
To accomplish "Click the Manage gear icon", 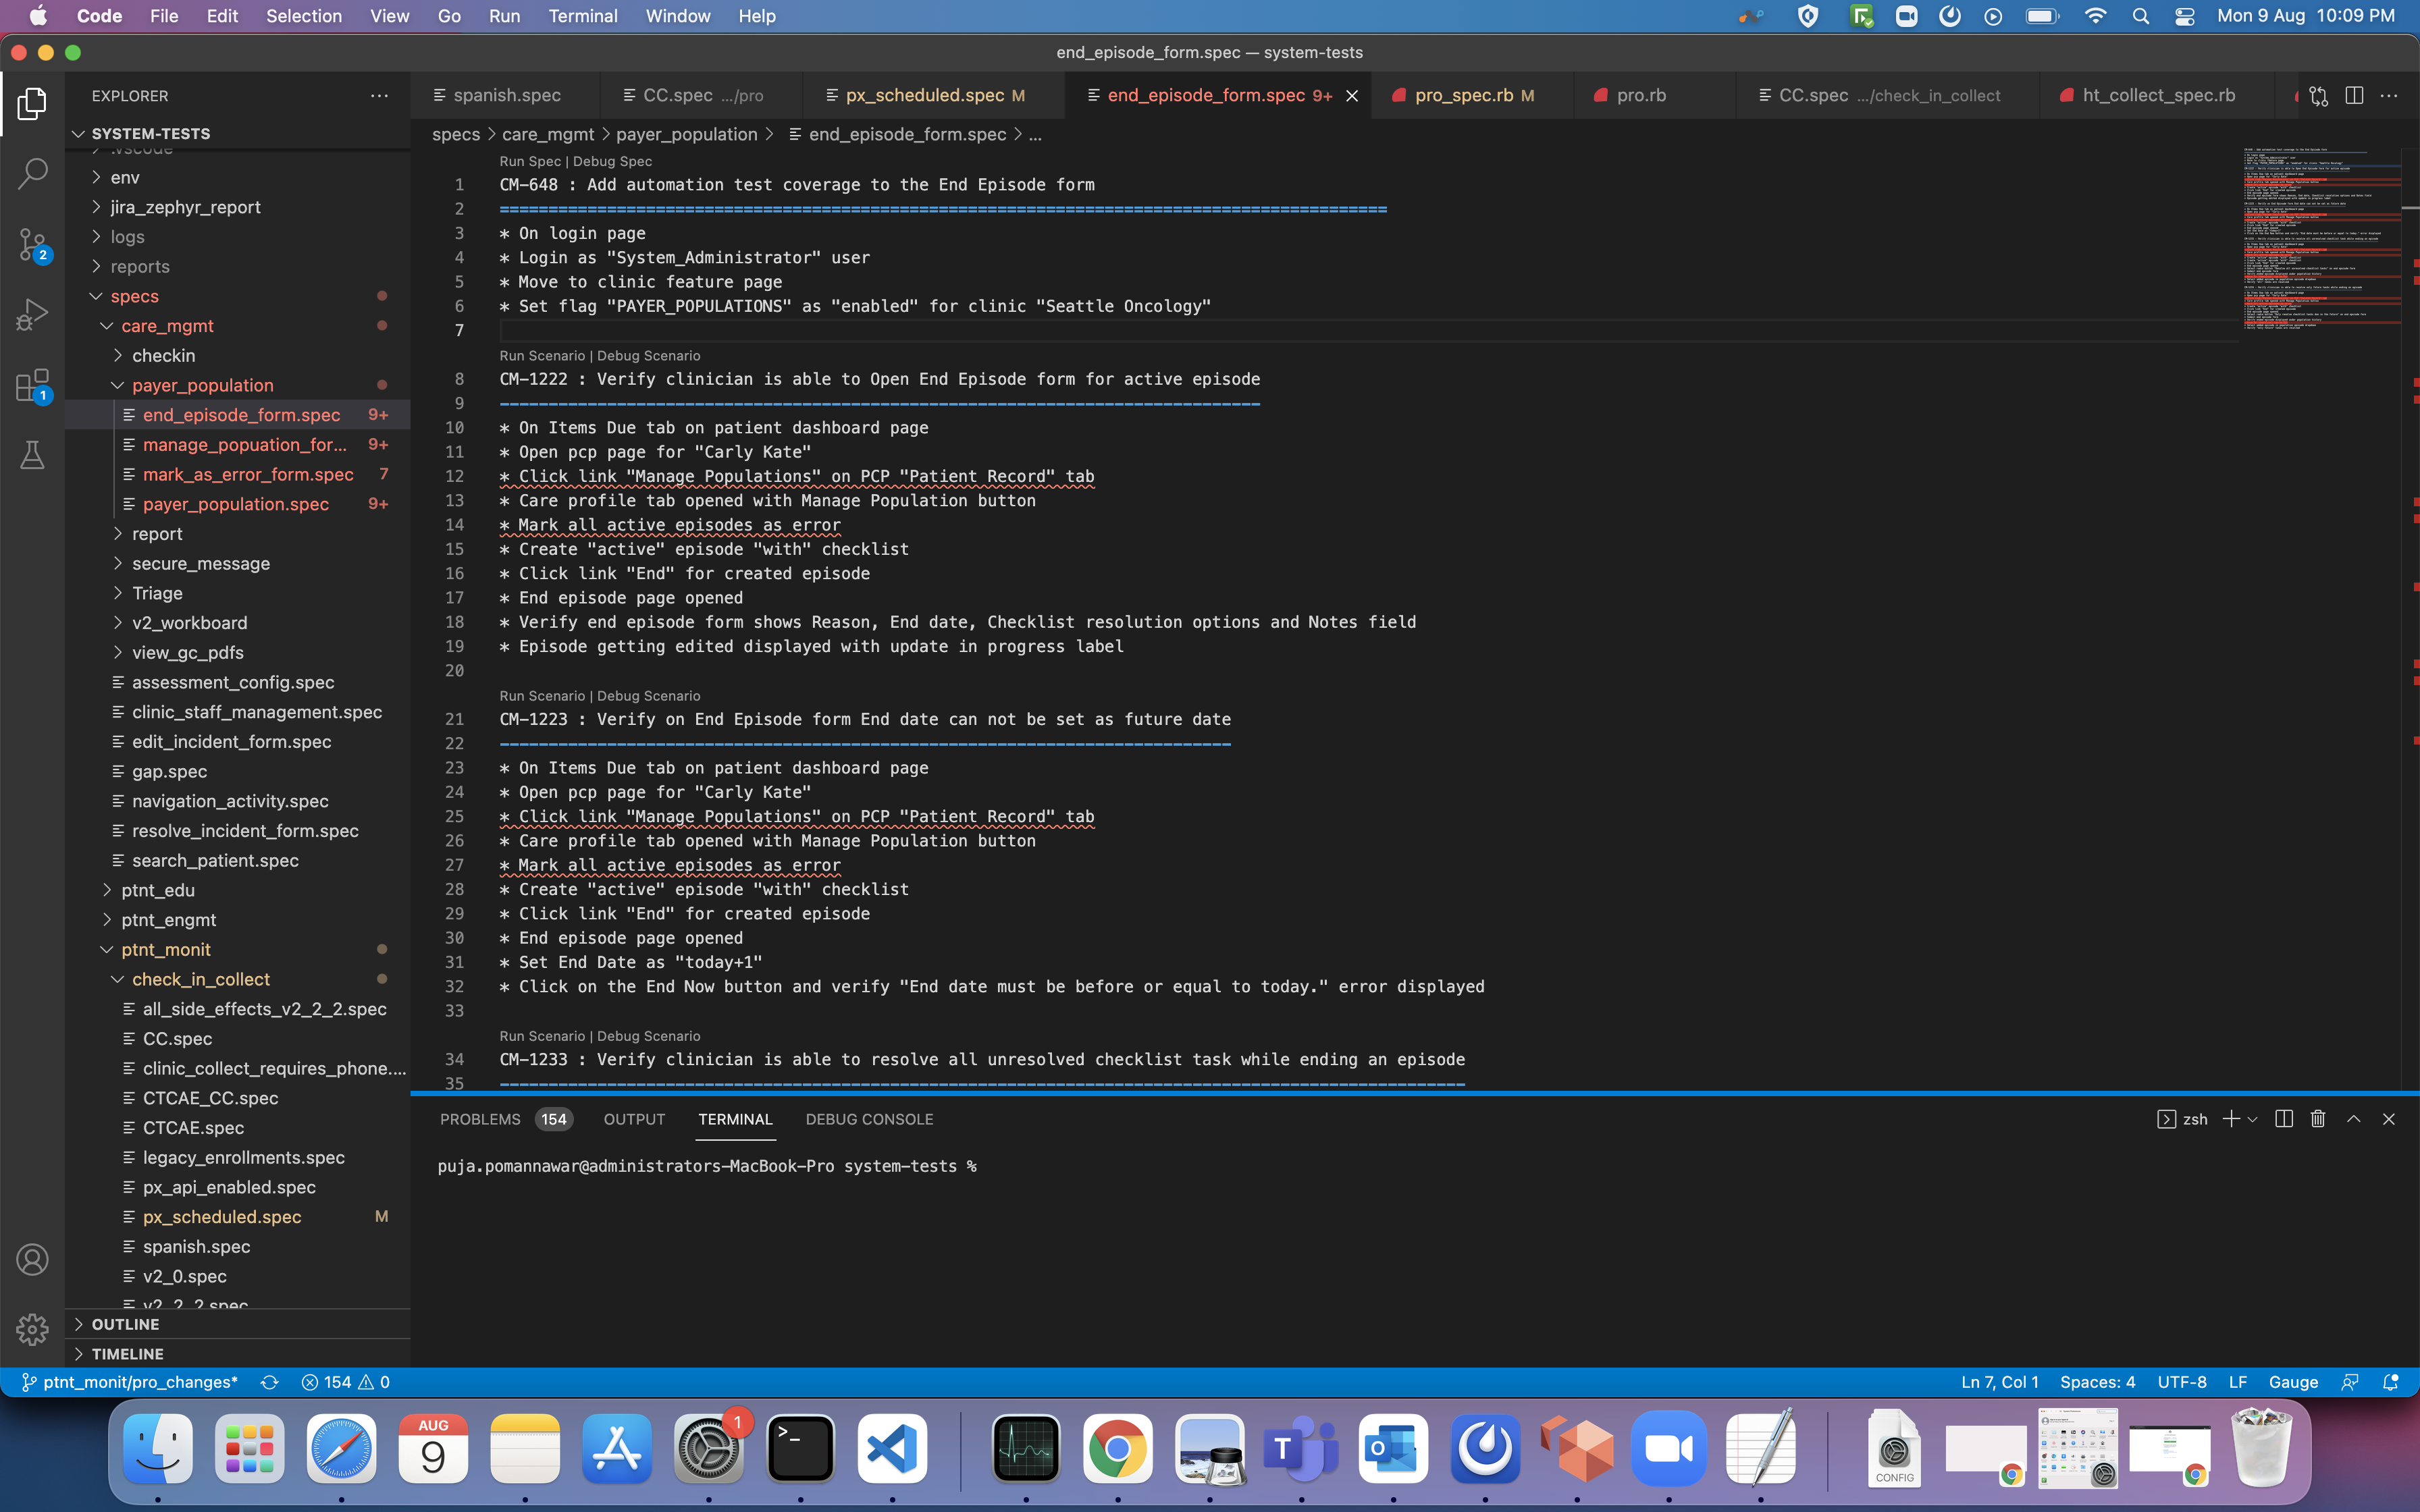I will click(32, 1329).
